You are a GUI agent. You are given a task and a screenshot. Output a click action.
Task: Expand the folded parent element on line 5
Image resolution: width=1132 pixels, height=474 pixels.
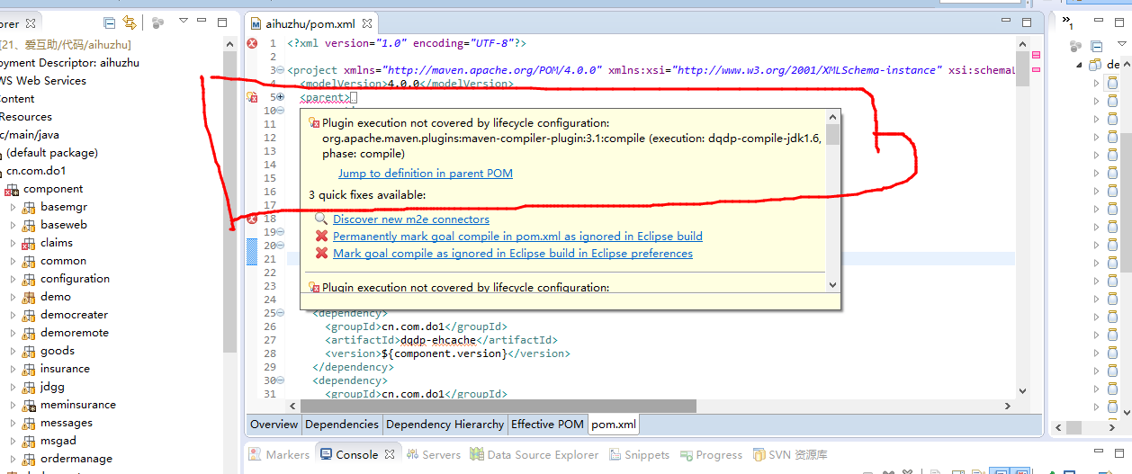[280, 97]
